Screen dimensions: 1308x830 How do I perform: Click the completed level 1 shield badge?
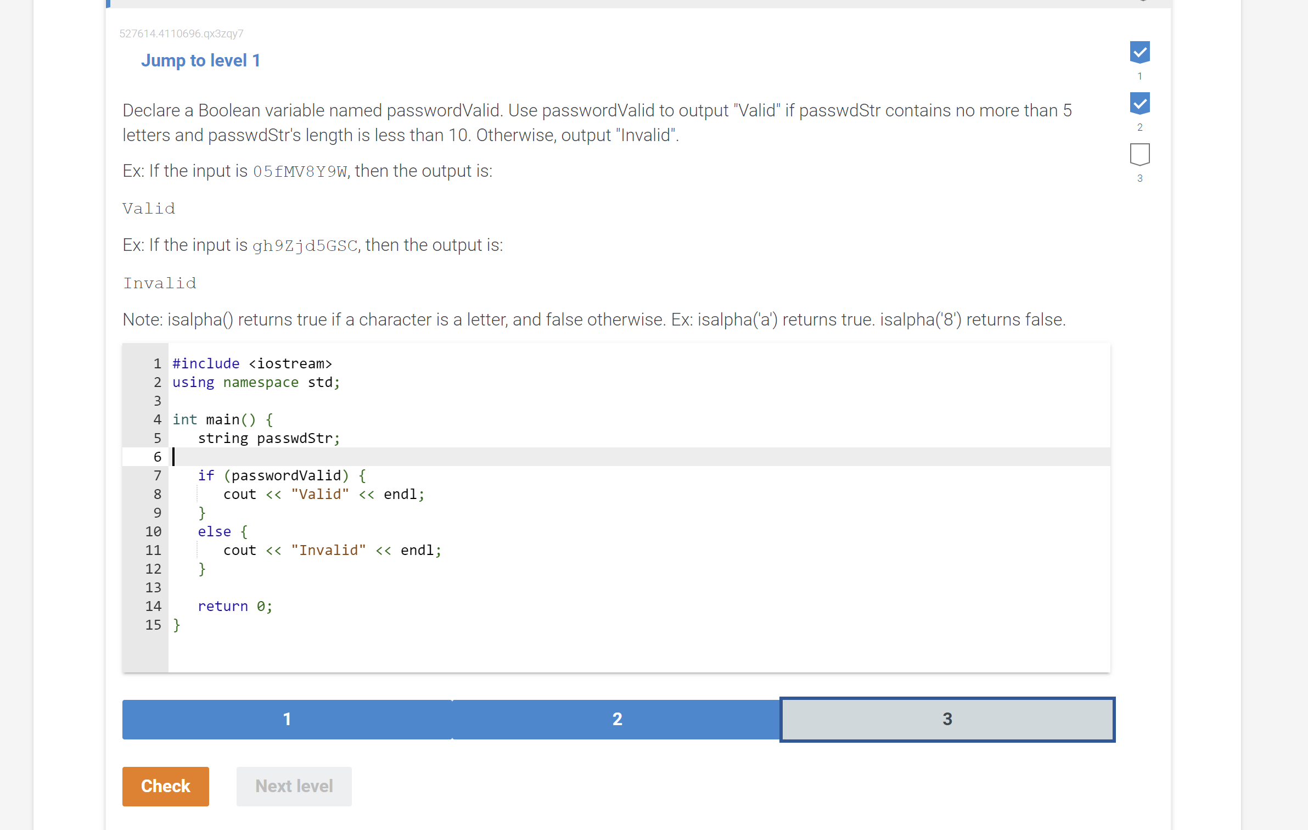pos(1140,52)
